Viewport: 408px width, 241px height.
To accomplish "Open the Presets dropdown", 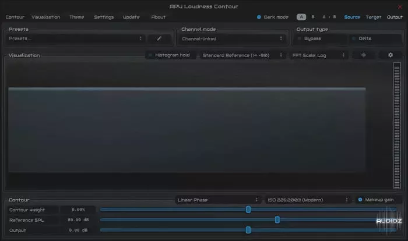I will (x=75, y=38).
